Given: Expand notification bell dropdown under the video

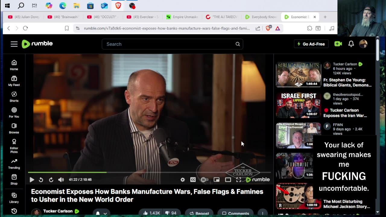Looking at the screenshot, I should 101,213.
